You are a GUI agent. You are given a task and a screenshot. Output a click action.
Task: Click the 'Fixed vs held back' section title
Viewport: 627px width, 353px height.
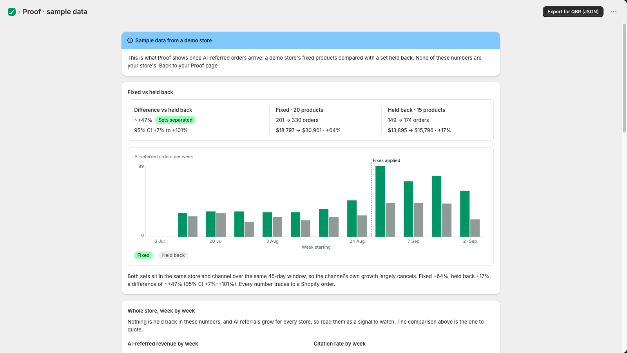tap(150, 92)
